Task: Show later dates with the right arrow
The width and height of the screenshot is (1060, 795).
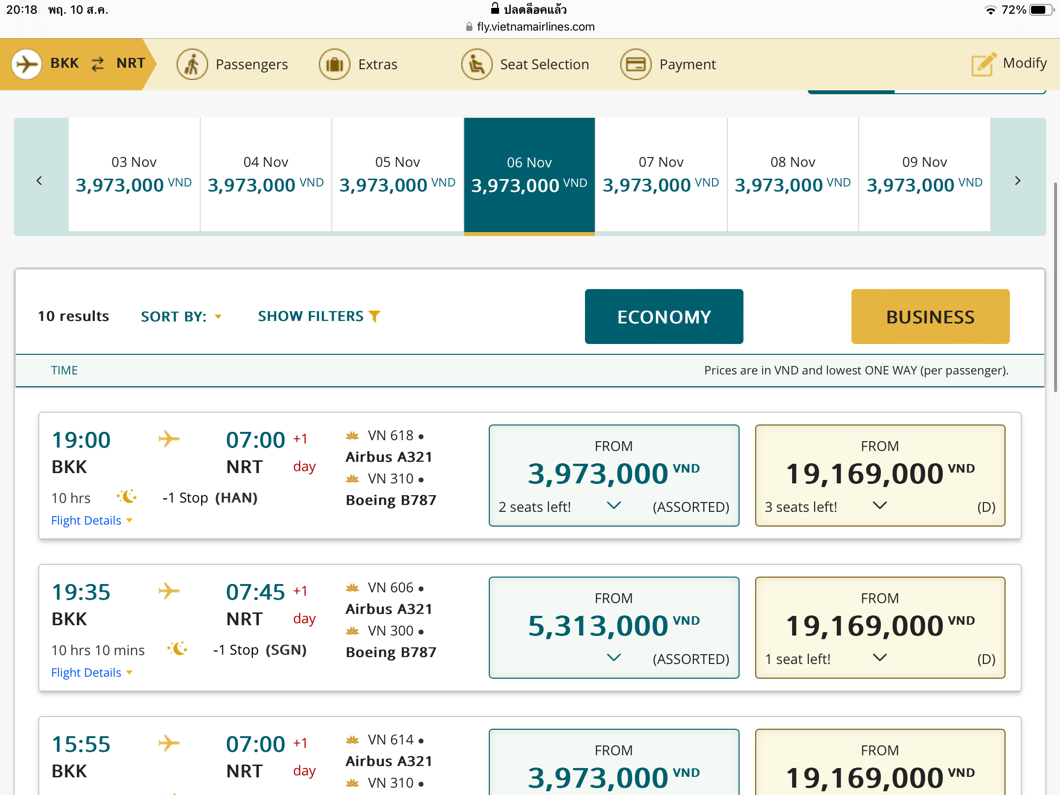Action: coord(1018,180)
